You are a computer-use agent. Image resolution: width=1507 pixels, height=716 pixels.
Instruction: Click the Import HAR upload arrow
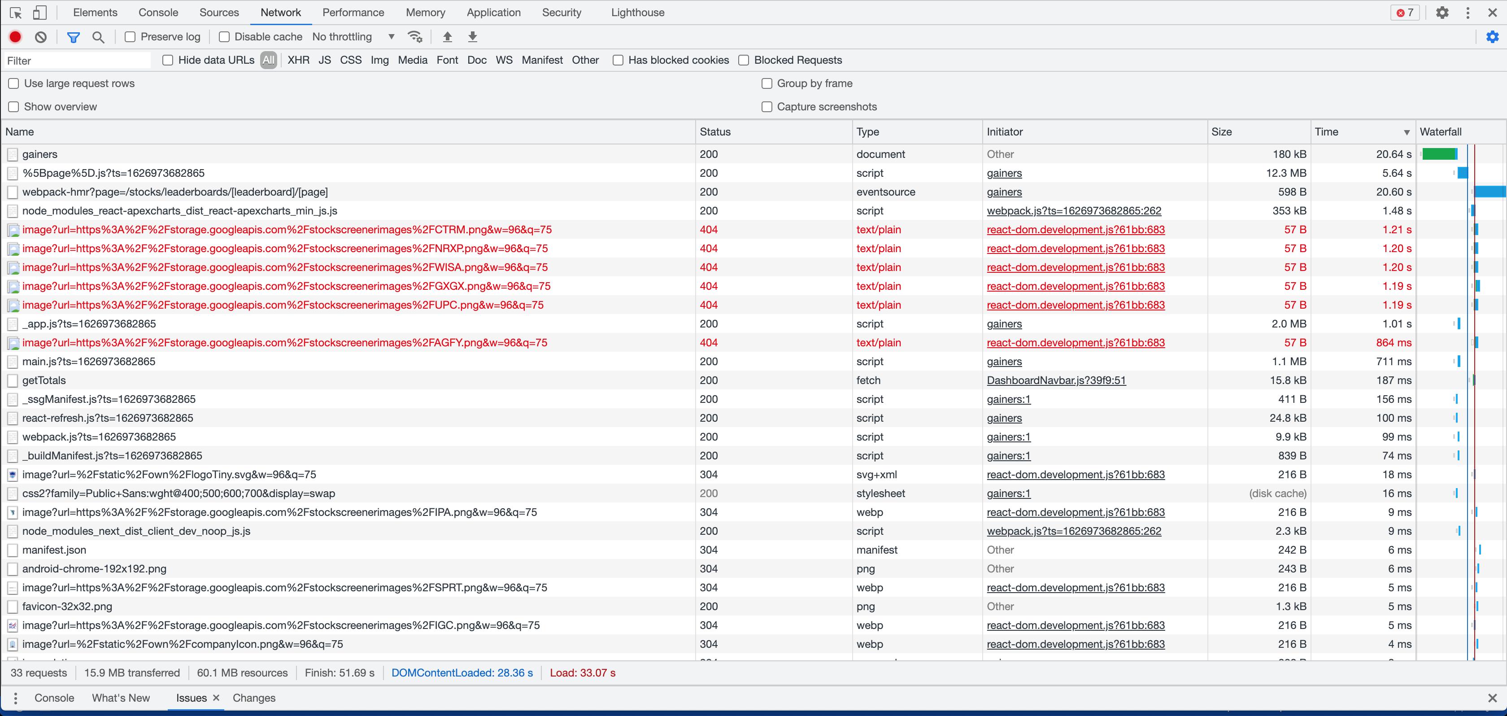(x=448, y=37)
